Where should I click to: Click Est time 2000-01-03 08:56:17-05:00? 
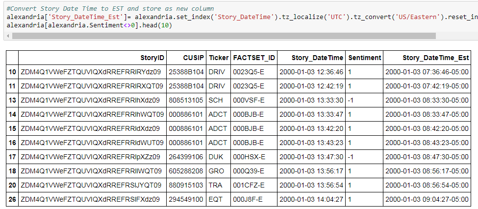[x=427, y=171]
